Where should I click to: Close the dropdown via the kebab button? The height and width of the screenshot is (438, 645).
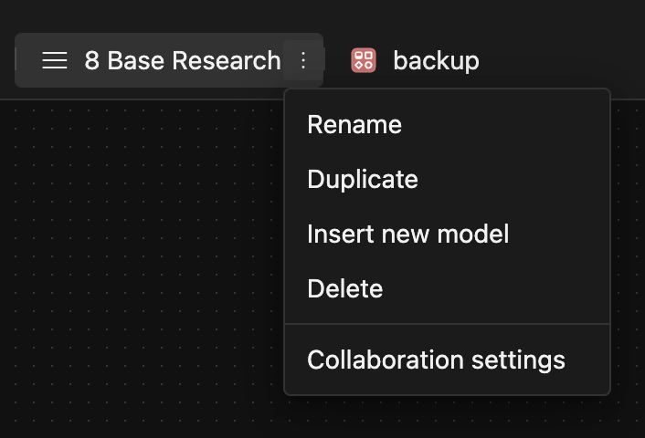(303, 61)
